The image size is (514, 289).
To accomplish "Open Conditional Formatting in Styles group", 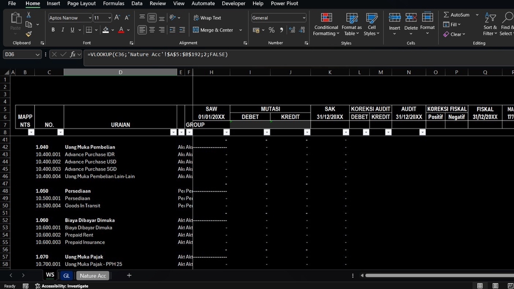I will click(x=326, y=24).
